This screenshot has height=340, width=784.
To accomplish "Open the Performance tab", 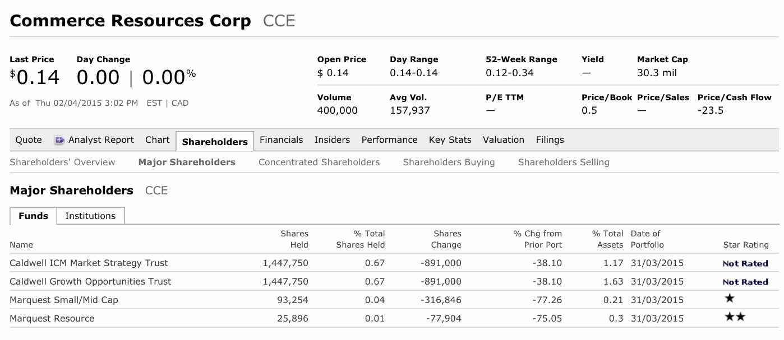I will tap(389, 140).
